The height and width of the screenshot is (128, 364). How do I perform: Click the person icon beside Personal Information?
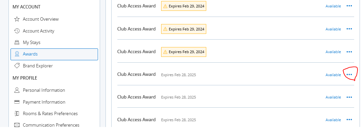click(x=17, y=90)
